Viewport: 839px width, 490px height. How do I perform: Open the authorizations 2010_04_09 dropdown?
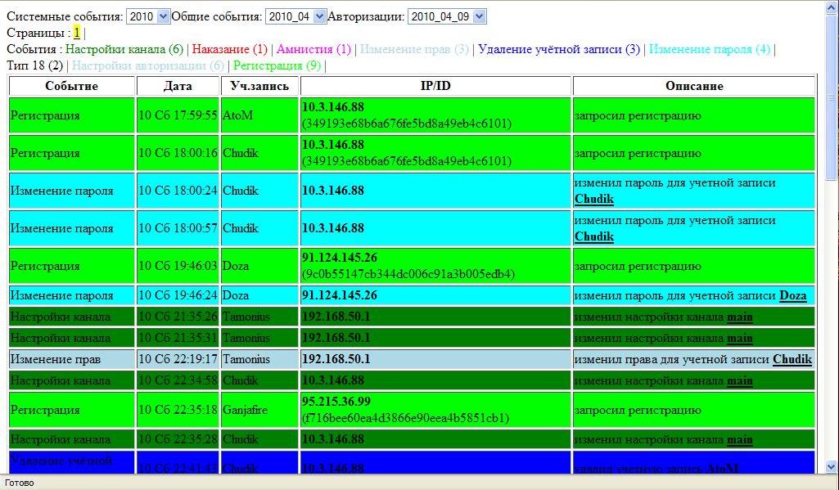click(446, 16)
